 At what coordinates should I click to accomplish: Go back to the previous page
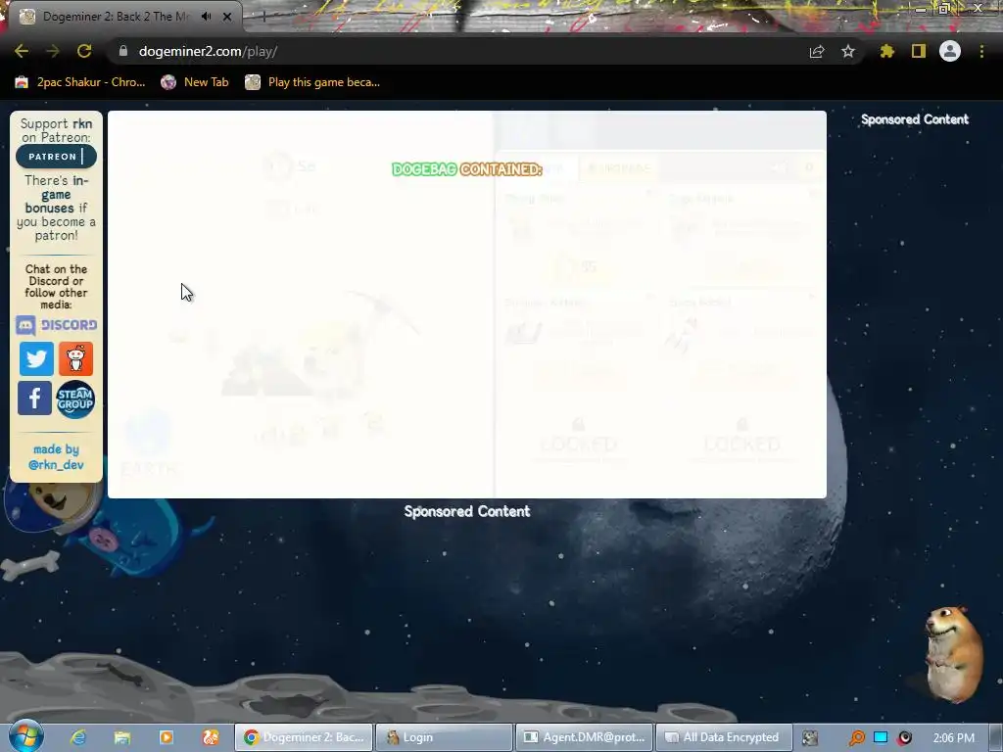(x=22, y=51)
